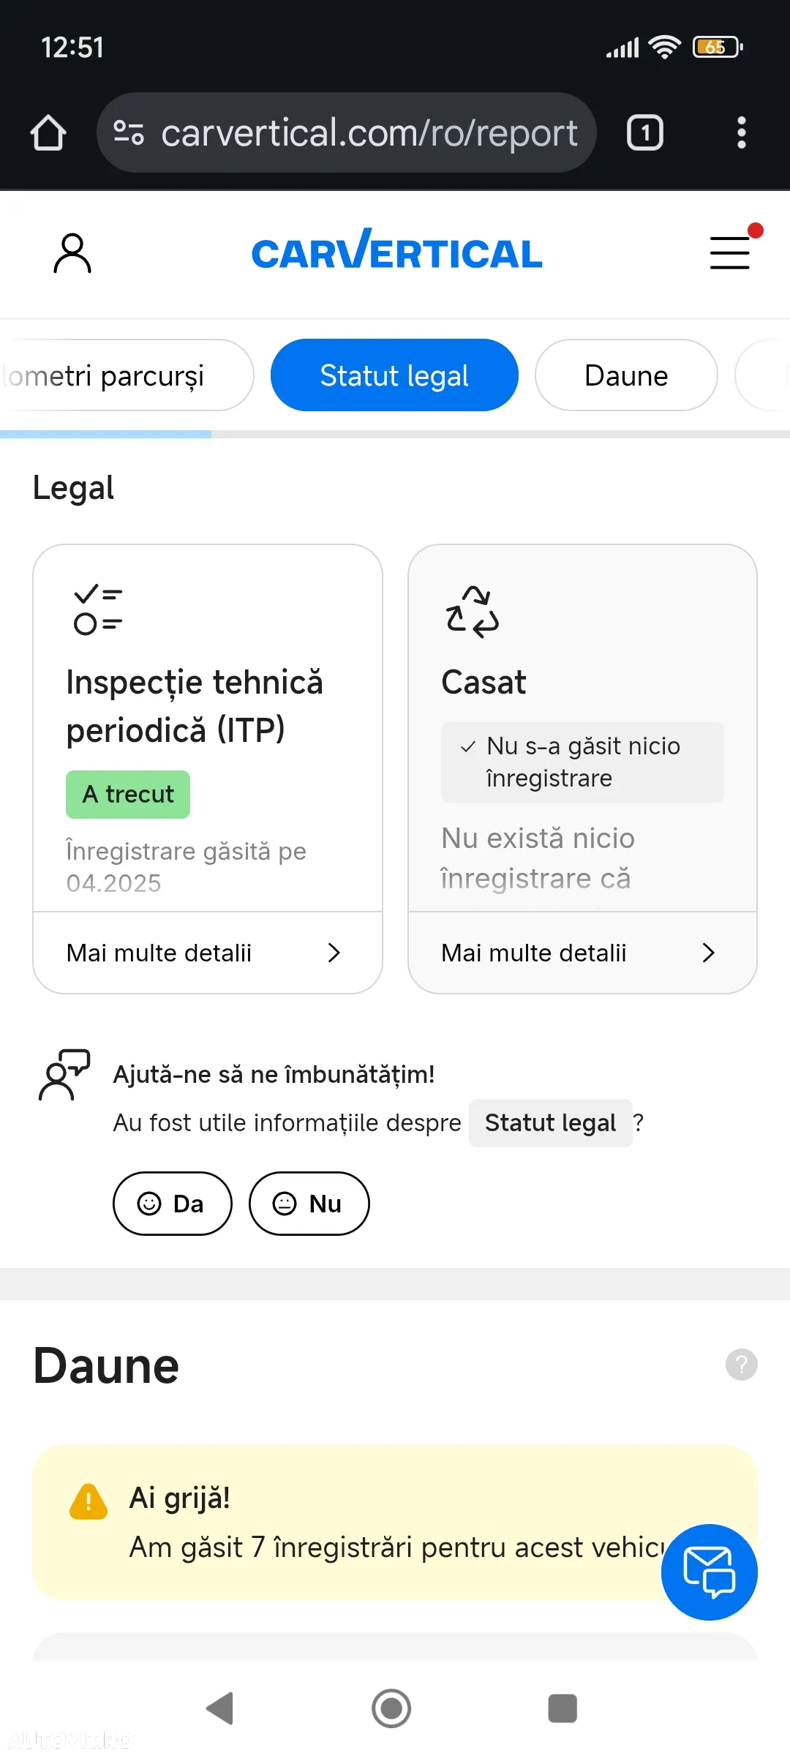
Task: Answer Nu to the feedback question
Action: click(309, 1204)
